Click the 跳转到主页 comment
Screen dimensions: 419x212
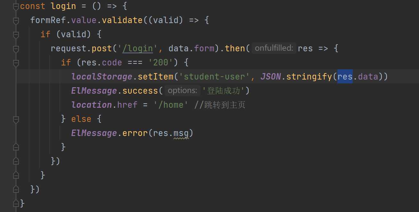click(x=225, y=105)
